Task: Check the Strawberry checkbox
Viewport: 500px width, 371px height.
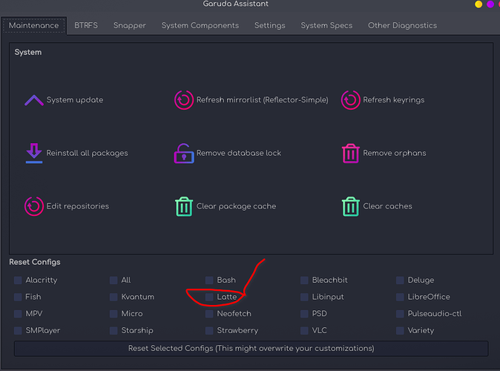Action: 209,330
